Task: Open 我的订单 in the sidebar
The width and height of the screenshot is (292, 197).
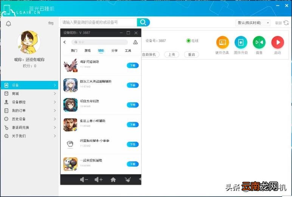Action: click(x=30, y=110)
